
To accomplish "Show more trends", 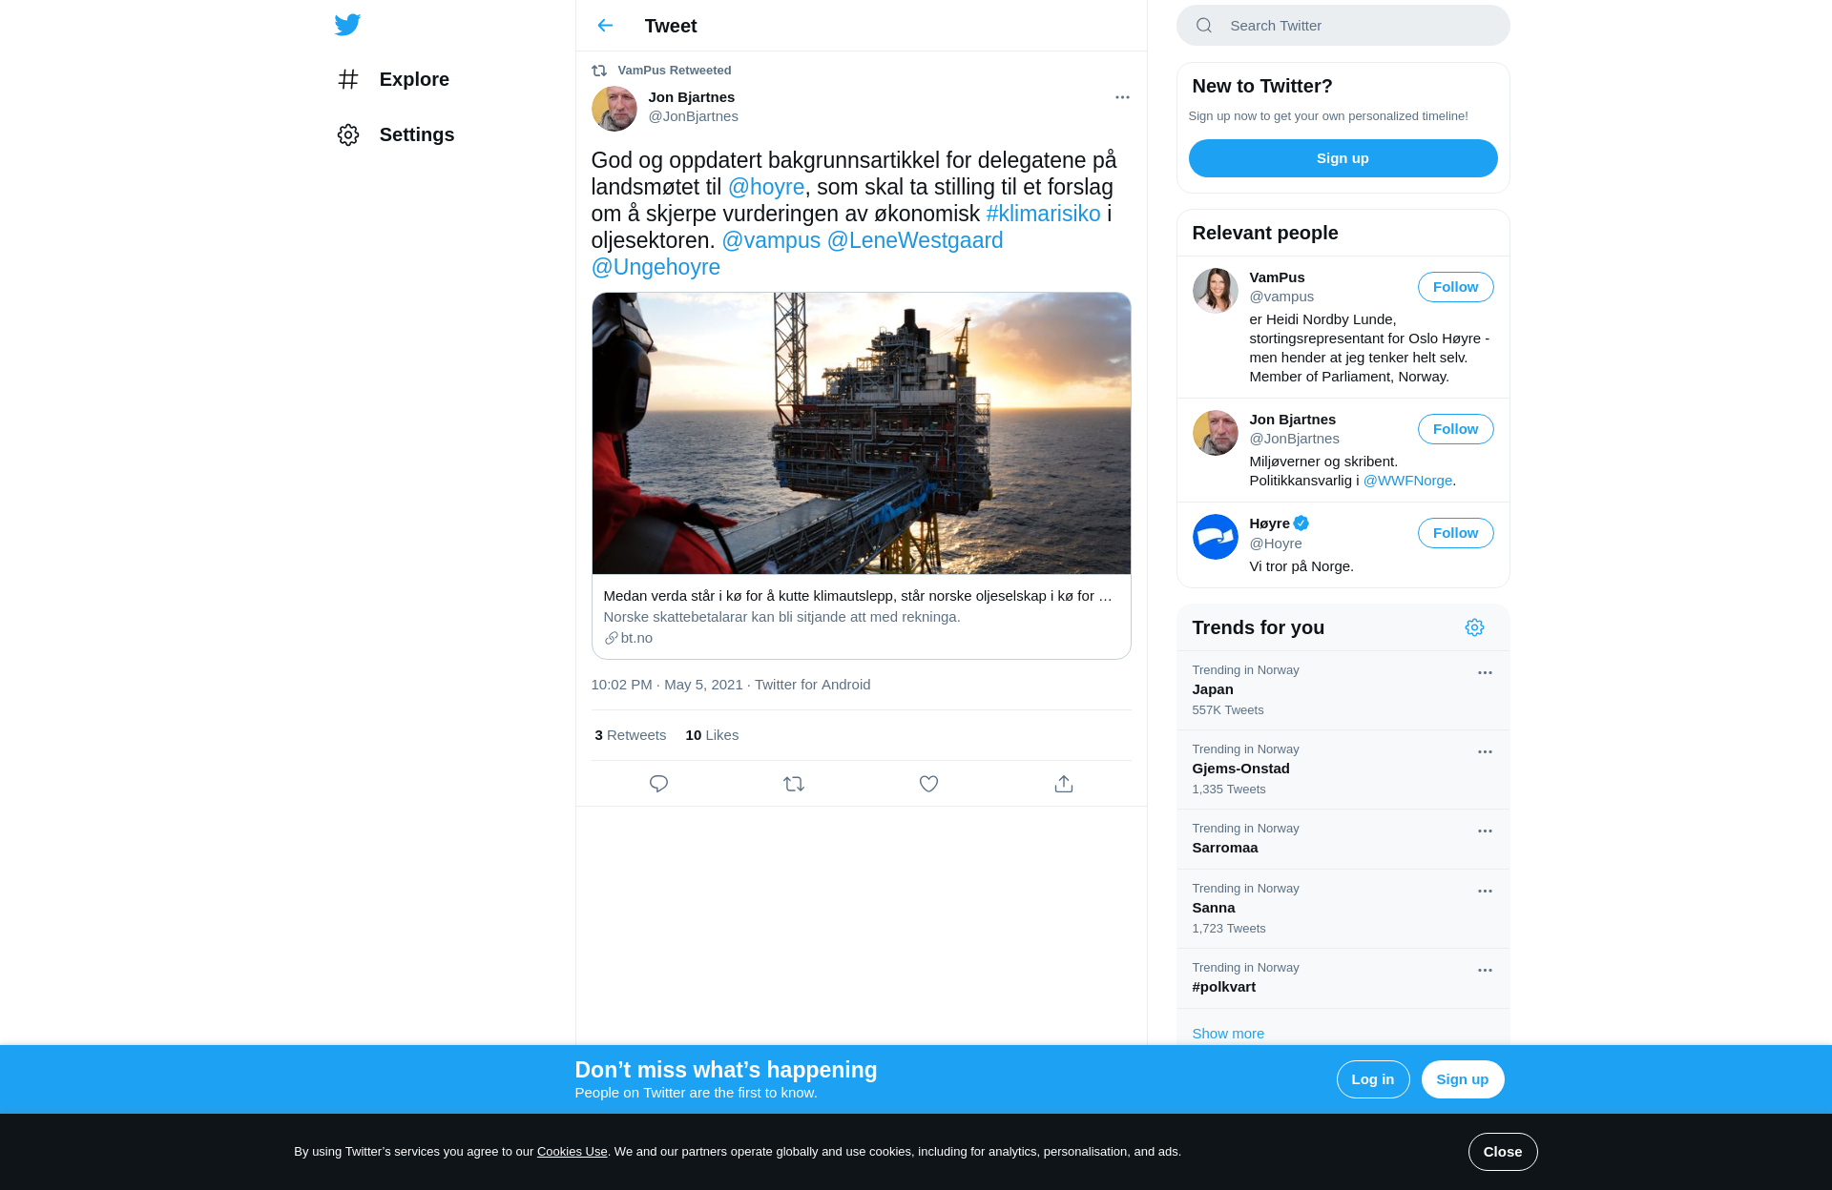I will pos(1228,1034).
